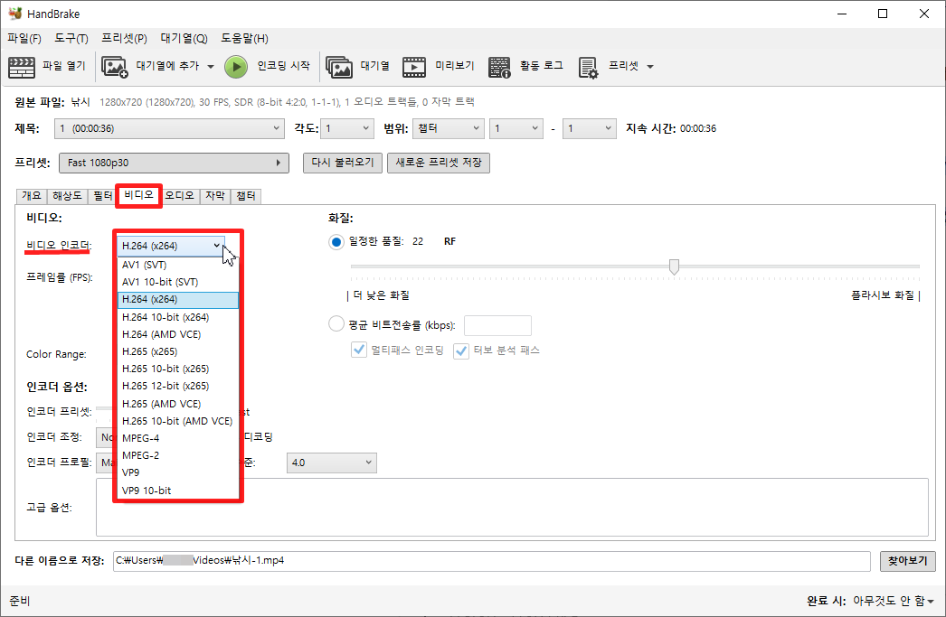Click the 파일 열기 clapperboard icon

point(22,67)
